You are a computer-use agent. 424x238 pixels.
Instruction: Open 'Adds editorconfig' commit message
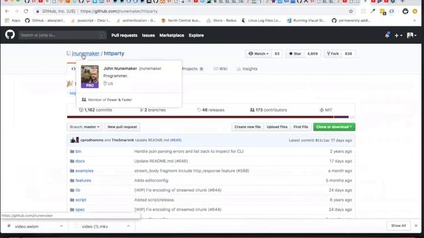pyautogui.click(x=151, y=180)
